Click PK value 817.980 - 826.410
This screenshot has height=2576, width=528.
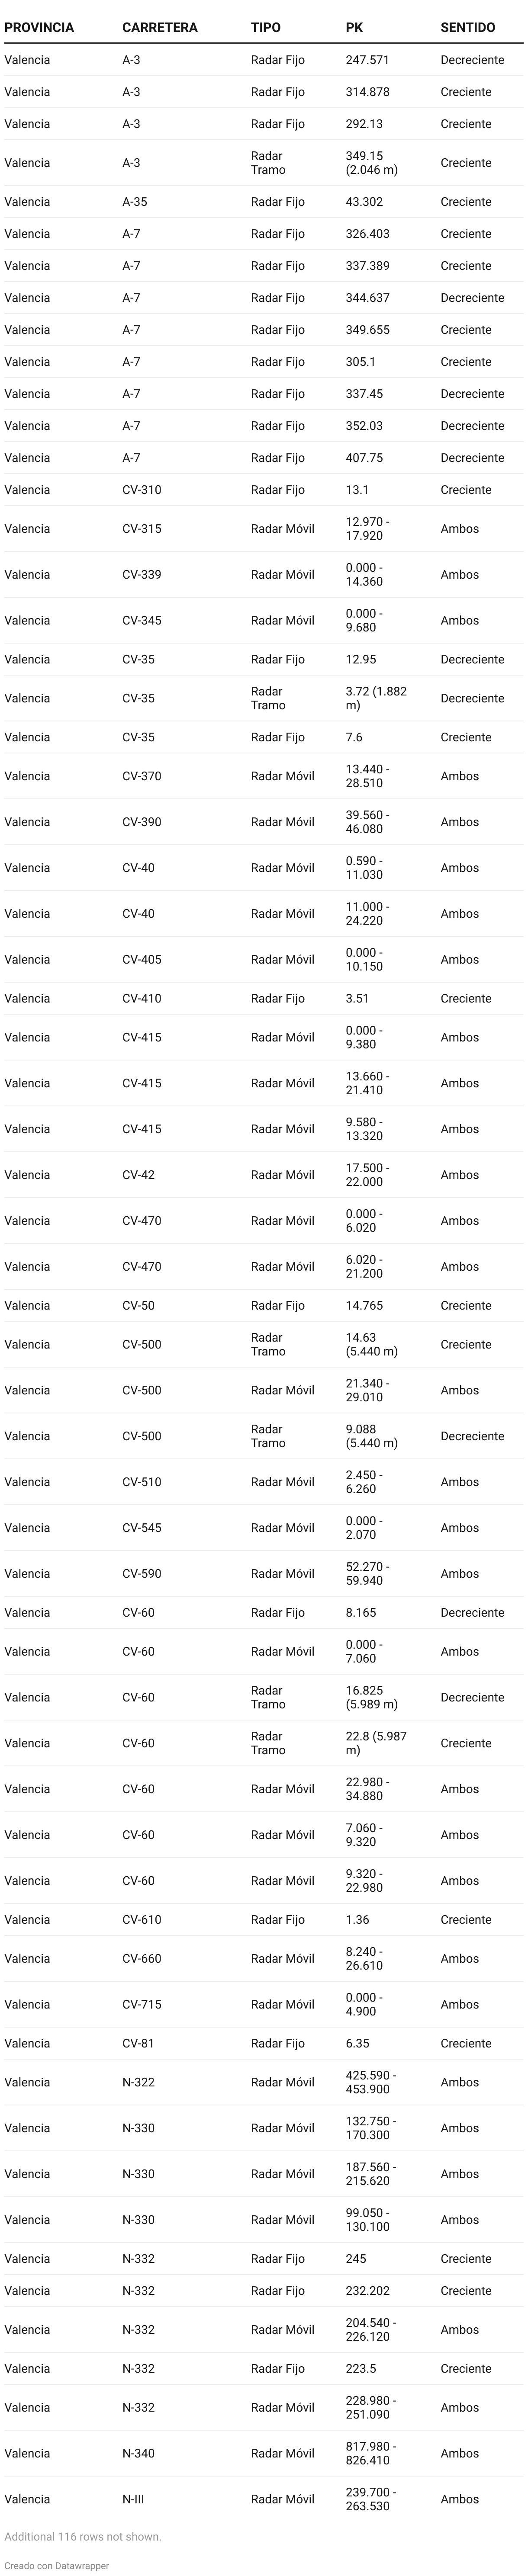pos(371,2453)
